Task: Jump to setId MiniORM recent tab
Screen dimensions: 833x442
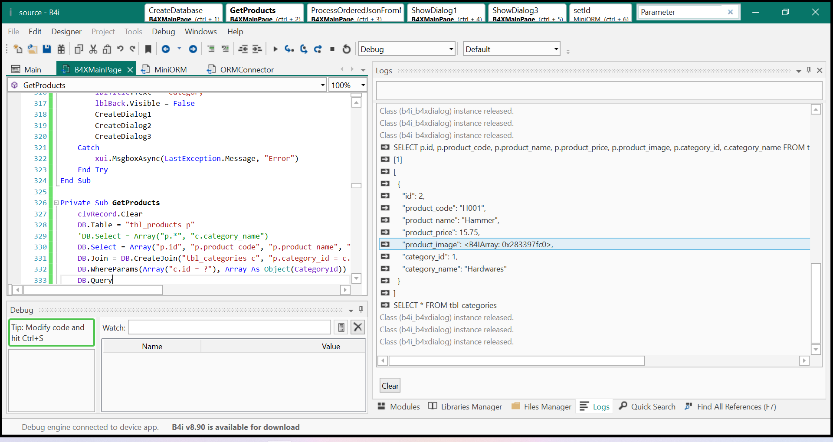Action: click(x=601, y=13)
